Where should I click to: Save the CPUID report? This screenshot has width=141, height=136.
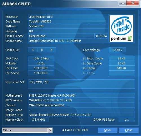pos(107,130)
